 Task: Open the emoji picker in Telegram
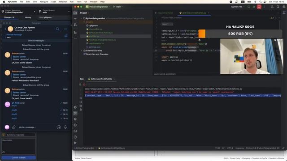coord(59,127)
